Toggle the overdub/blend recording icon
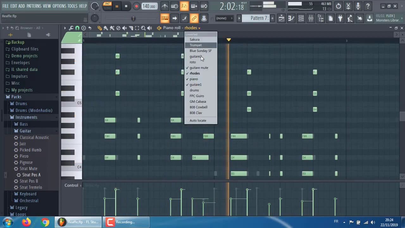Image resolution: width=405 pixels, height=228 pixels. [194, 6]
